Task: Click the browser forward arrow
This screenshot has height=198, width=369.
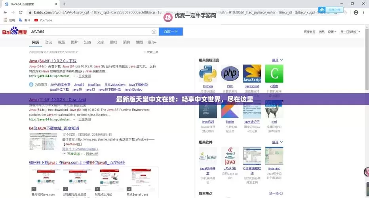Action: click(13, 12)
